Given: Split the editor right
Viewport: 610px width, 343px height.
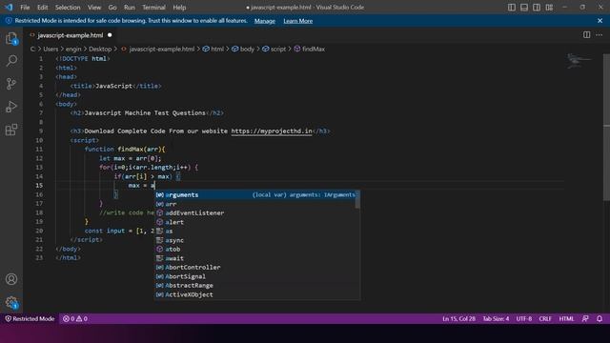Looking at the screenshot, I should click(586, 35).
